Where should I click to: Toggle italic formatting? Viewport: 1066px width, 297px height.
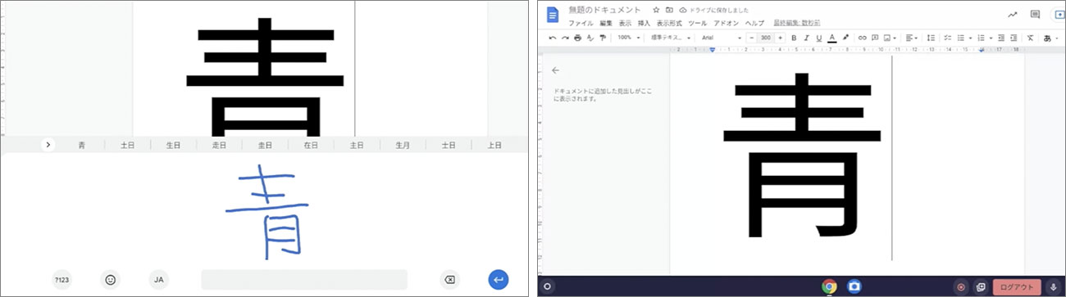pos(806,38)
